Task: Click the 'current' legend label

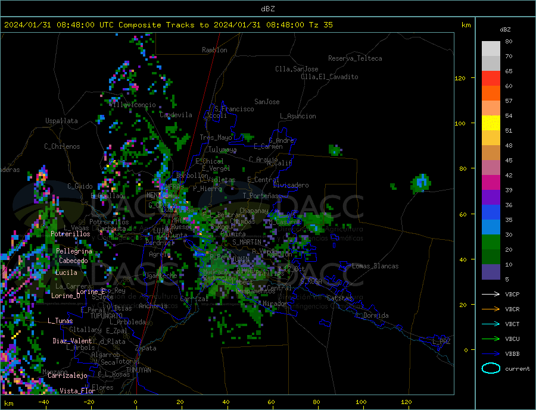Action: point(517,369)
